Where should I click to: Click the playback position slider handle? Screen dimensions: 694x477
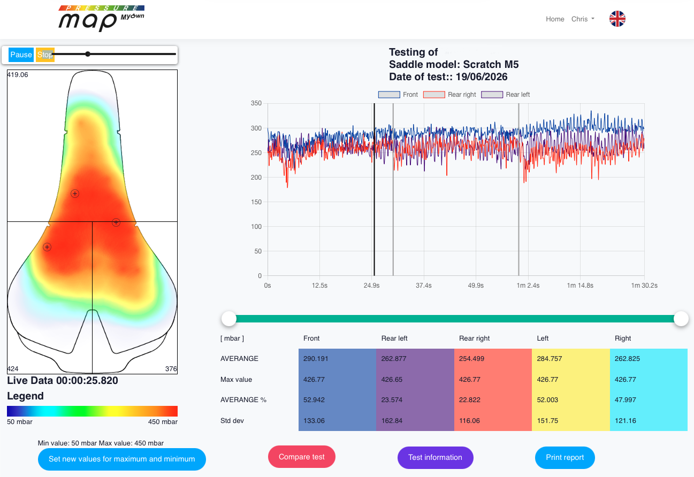[x=88, y=54]
